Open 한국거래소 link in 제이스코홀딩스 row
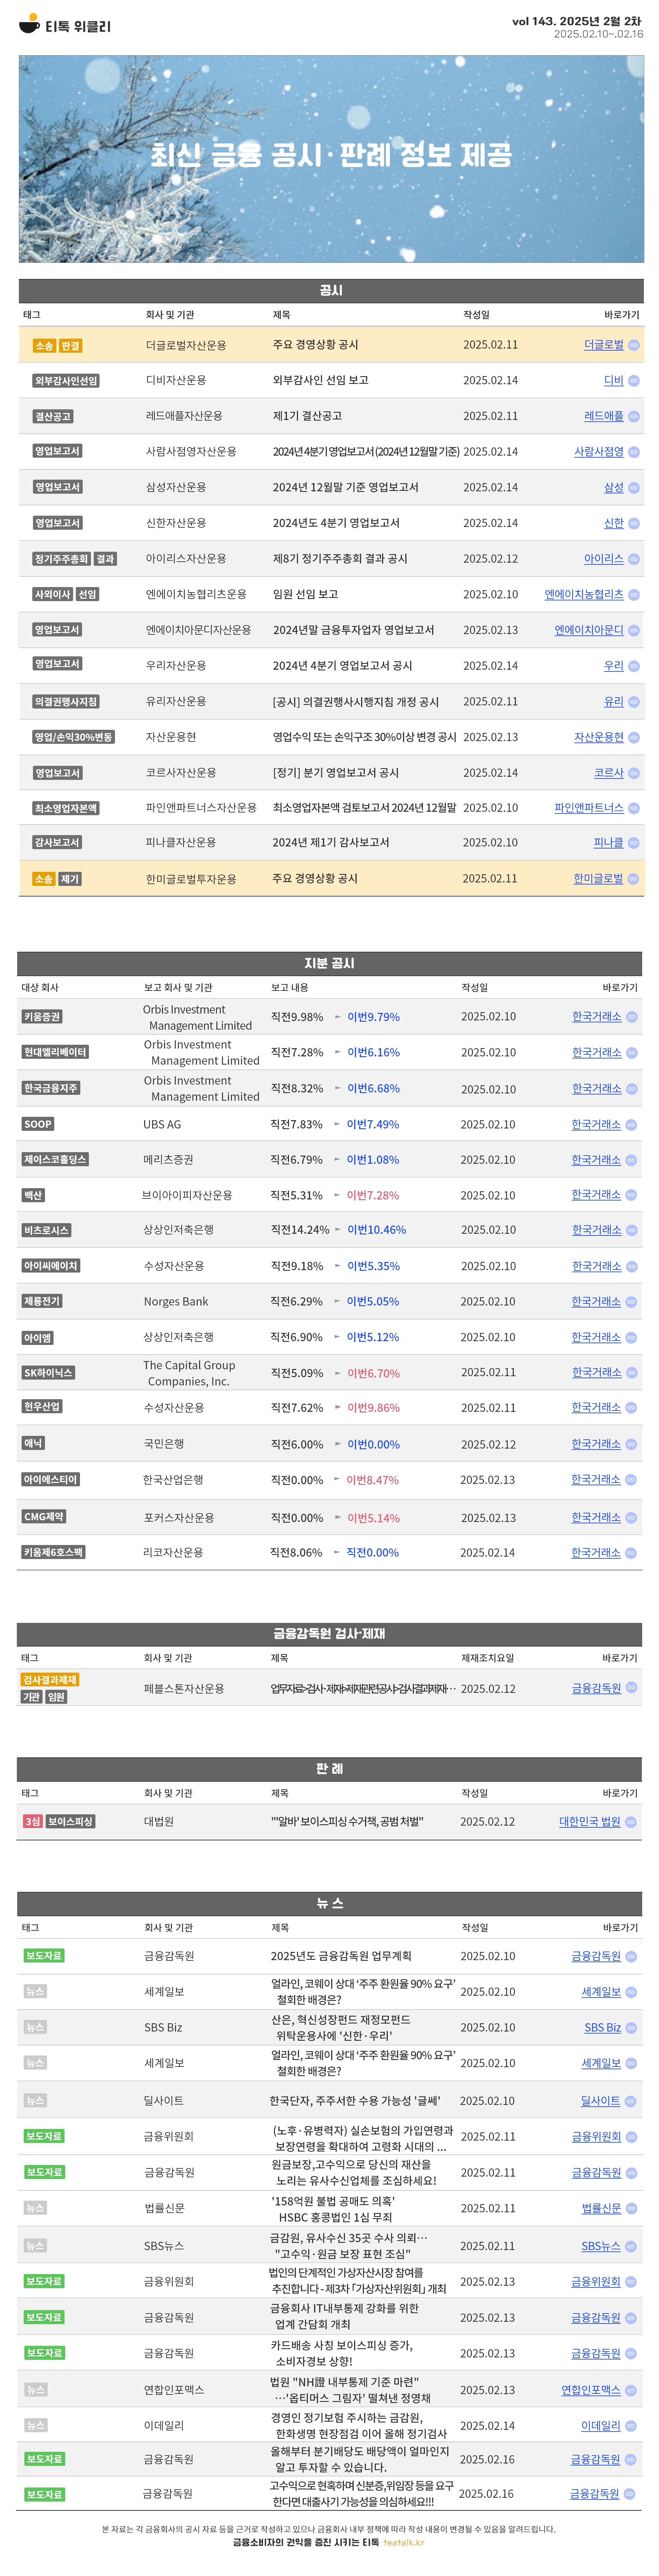 point(596,1160)
